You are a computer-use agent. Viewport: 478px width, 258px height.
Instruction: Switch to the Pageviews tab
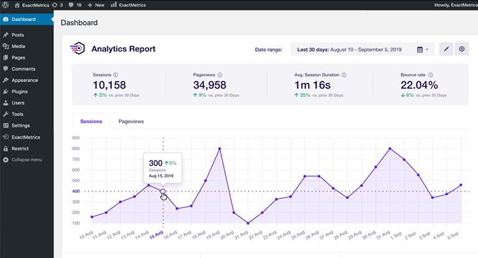(131, 122)
